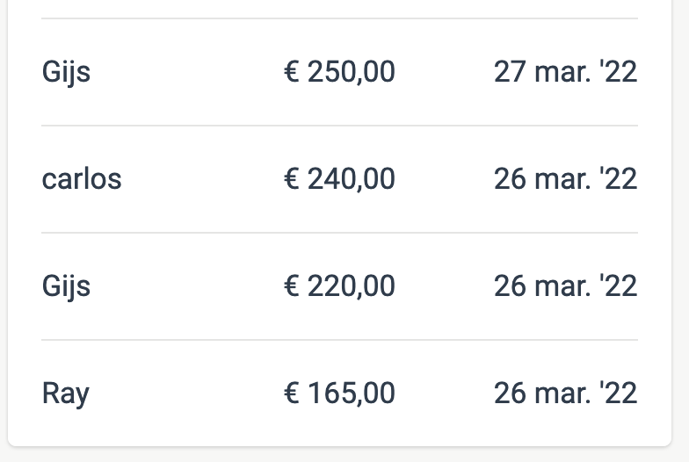The height and width of the screenshot is (462, 689).
Task: Click the € 250,00 bid amount
Action: click(339, 72)
